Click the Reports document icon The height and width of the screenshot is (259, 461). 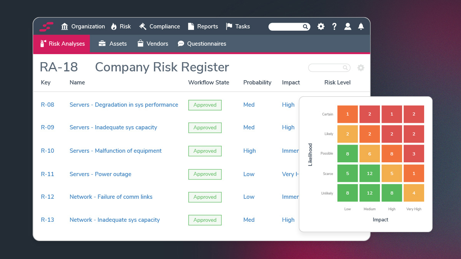(190, 26)
